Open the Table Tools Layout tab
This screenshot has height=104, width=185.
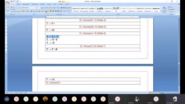point(67,4)
